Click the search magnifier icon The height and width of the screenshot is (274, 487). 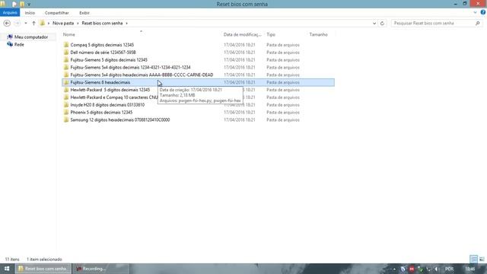click(478, 24)
